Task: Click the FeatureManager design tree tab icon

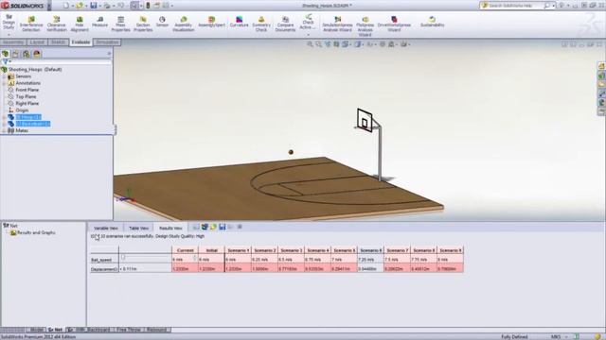Action: coord(6,54)
